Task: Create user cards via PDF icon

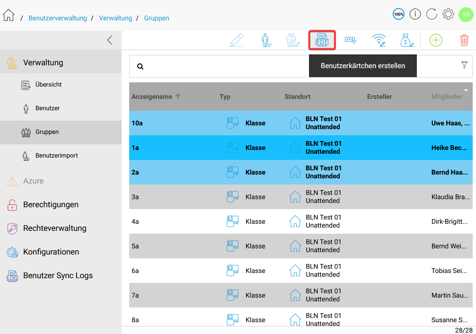Action: [x=322, y=40]
